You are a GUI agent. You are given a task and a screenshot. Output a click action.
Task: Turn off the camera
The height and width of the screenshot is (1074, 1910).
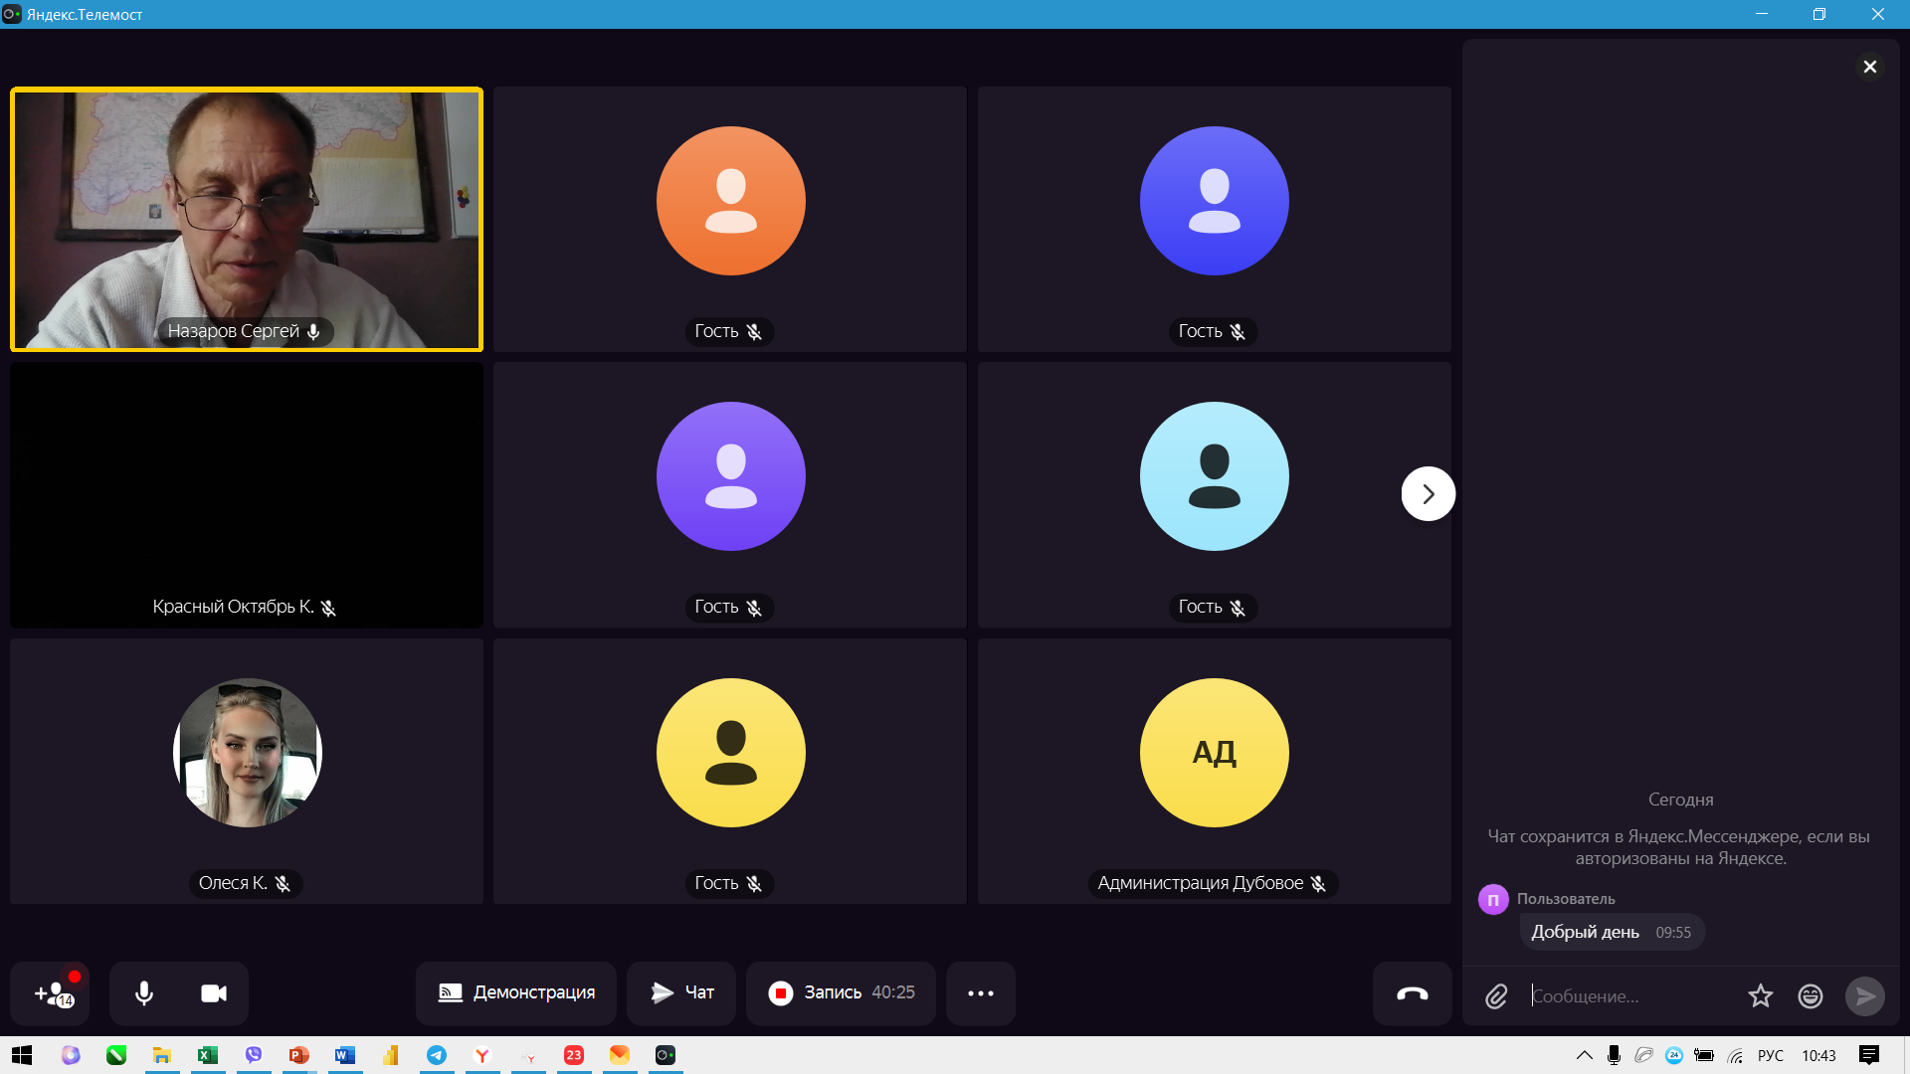[x=214, y=993]
